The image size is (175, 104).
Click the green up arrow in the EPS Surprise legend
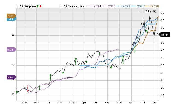pyautogui.click(x=38, y=6)
